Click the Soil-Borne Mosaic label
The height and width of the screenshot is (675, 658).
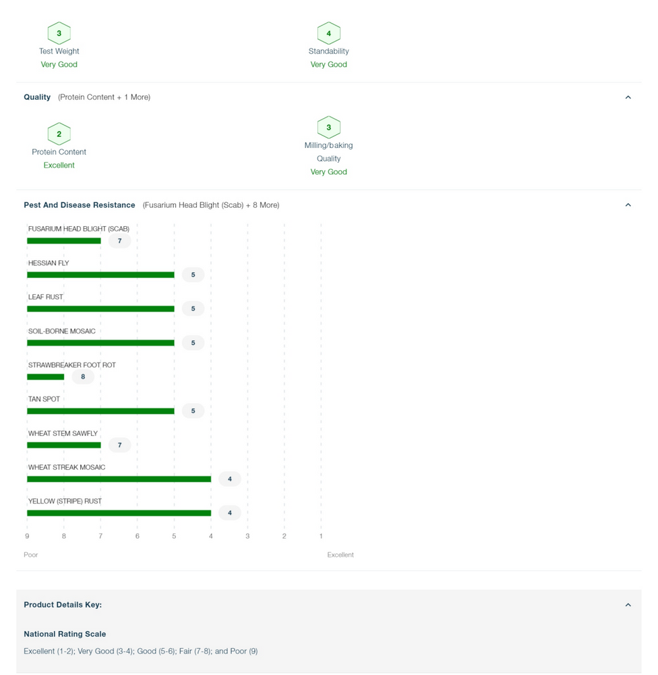click(62, 331)
